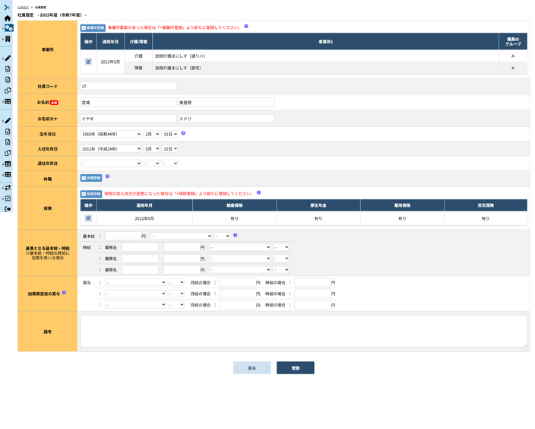Open the table icon in the upper sidebar group
Screen dimensions: 535x429
(x=8, y=101)
